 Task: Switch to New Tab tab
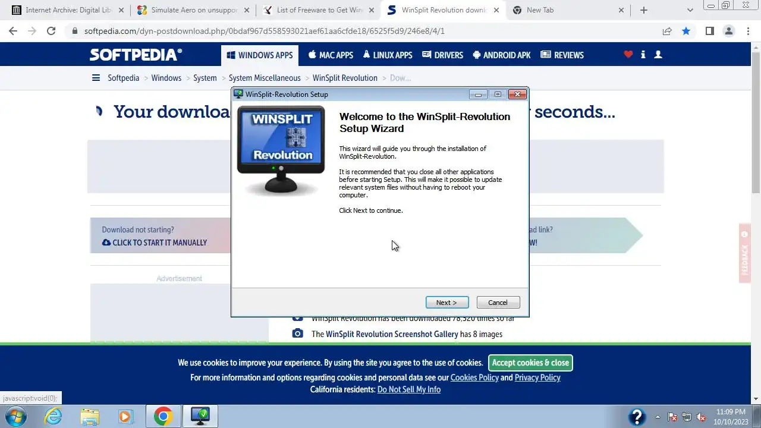click(567, 10)
